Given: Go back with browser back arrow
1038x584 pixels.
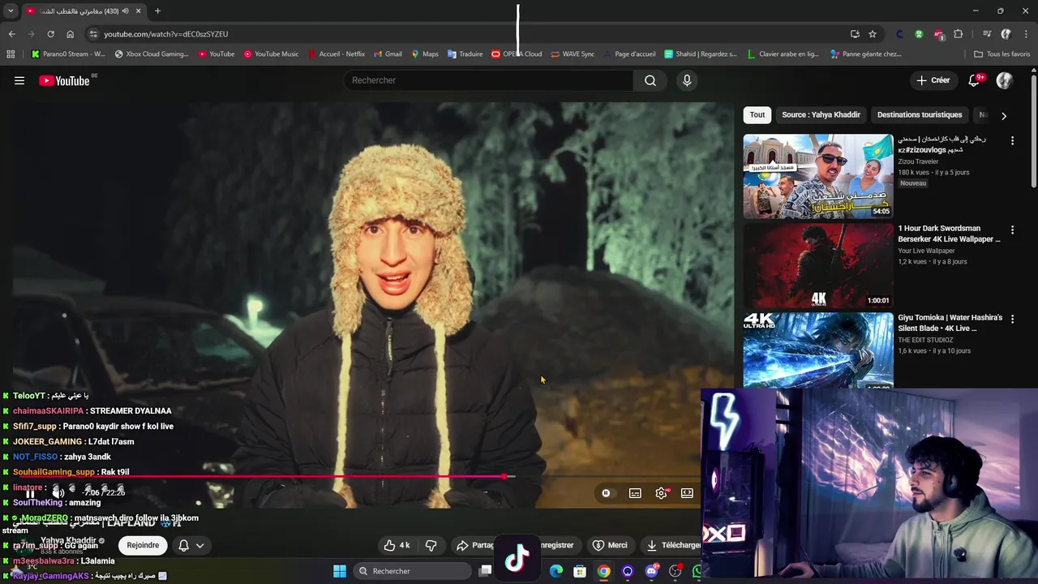Looking at the screenshot, I should click(x=11, y=34).
